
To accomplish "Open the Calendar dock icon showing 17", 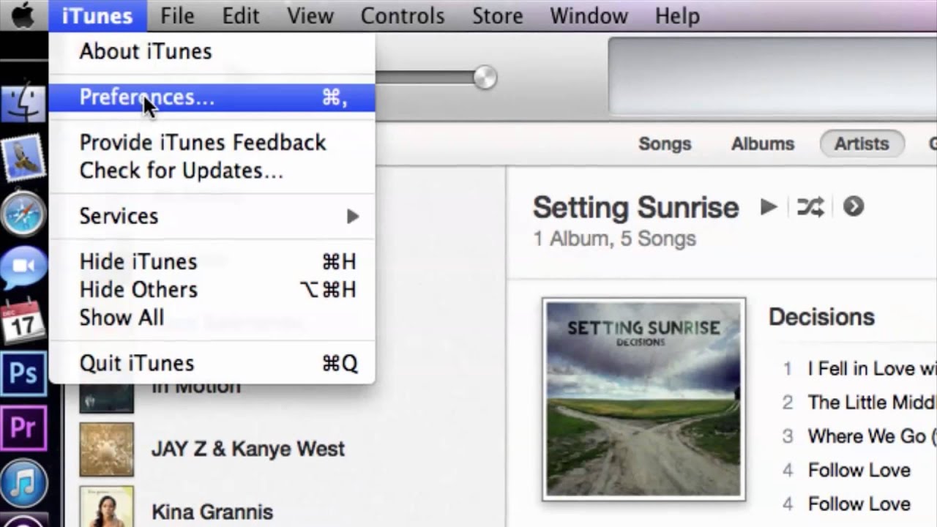I will 23,321.
